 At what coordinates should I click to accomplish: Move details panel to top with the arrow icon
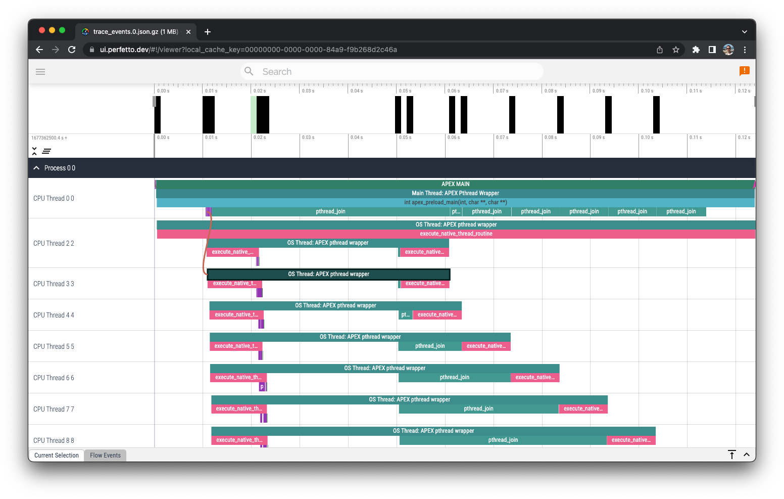pos(732,455)
